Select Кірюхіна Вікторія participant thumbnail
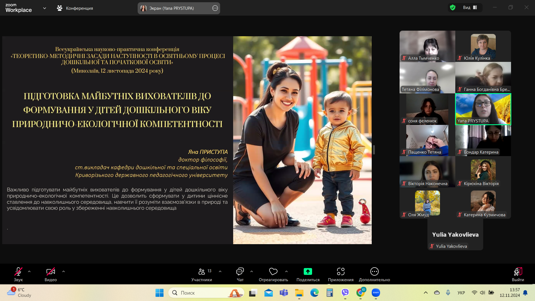Viewport: 535px width, 301px height. pyautogui.click(x=483, y=172)
